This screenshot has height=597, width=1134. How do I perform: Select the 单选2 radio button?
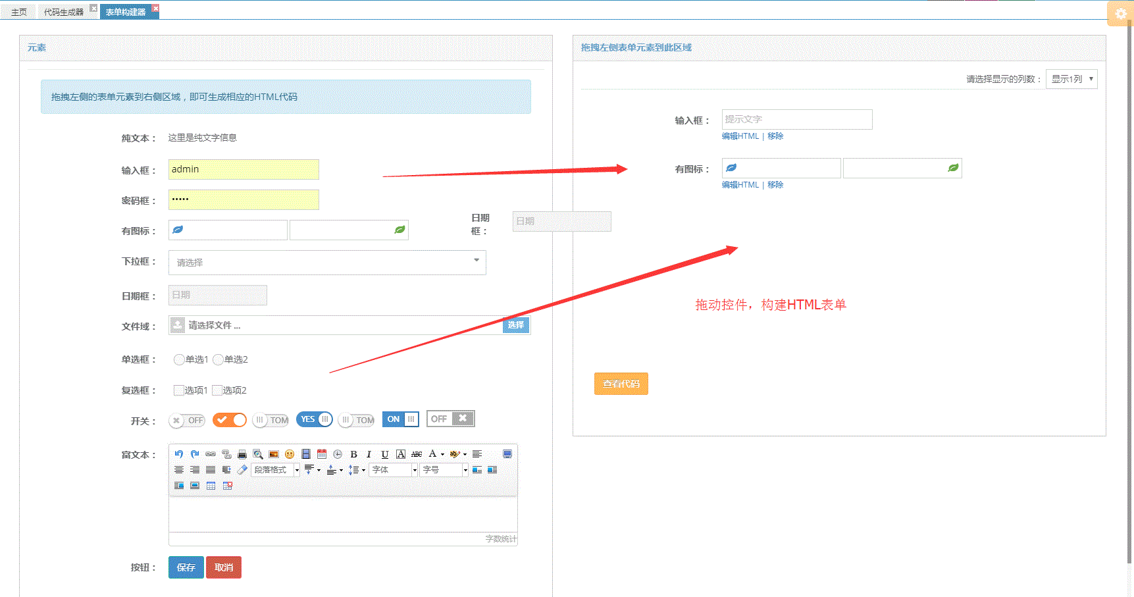218,359
